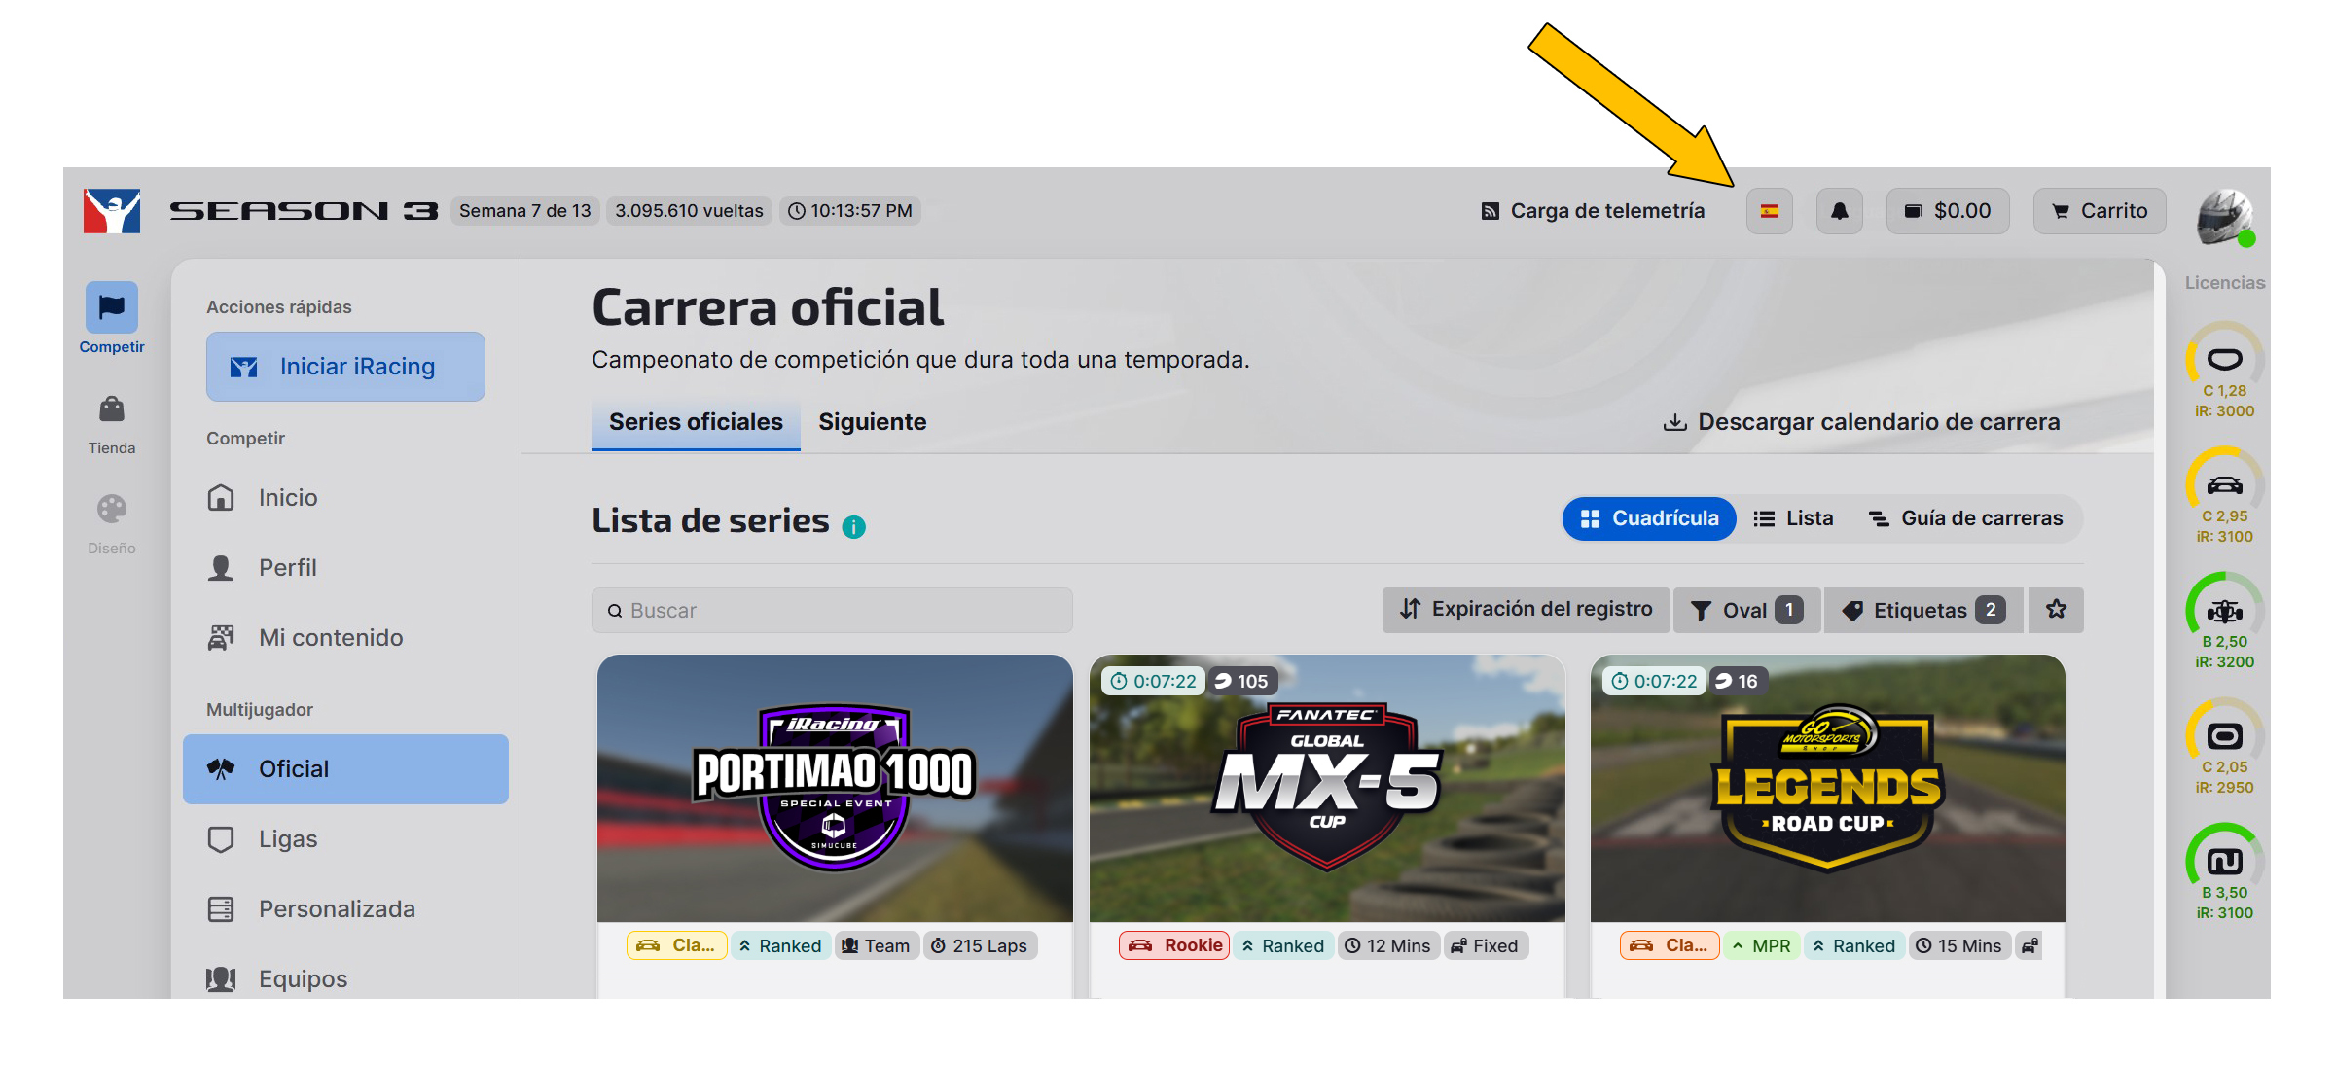Open the Oval filter dropdown
Viewport: 2335px width, 1065px height.
[x=1747, y=610]
